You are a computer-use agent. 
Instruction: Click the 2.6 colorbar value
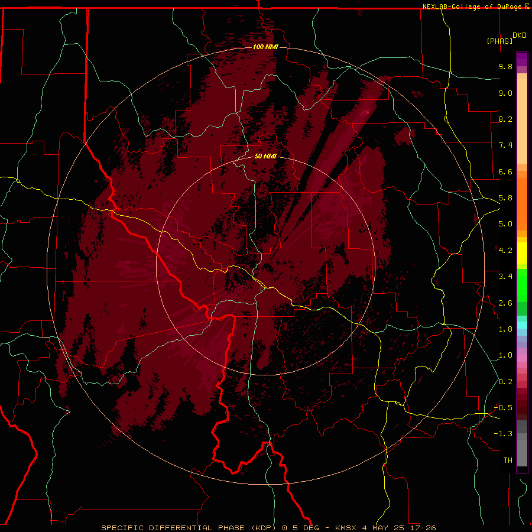pos(505,303)
